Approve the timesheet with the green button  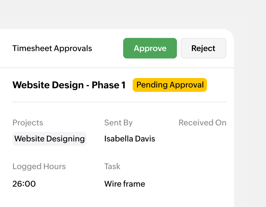click(x=150, y=48)
